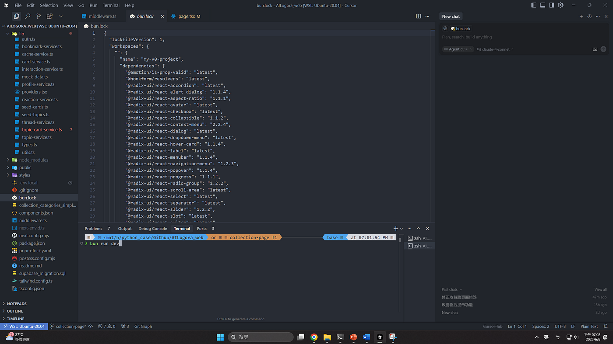Switch to the Problems panel tab
Viewport: 613px width, 344px height.
(x=93, y=229)
